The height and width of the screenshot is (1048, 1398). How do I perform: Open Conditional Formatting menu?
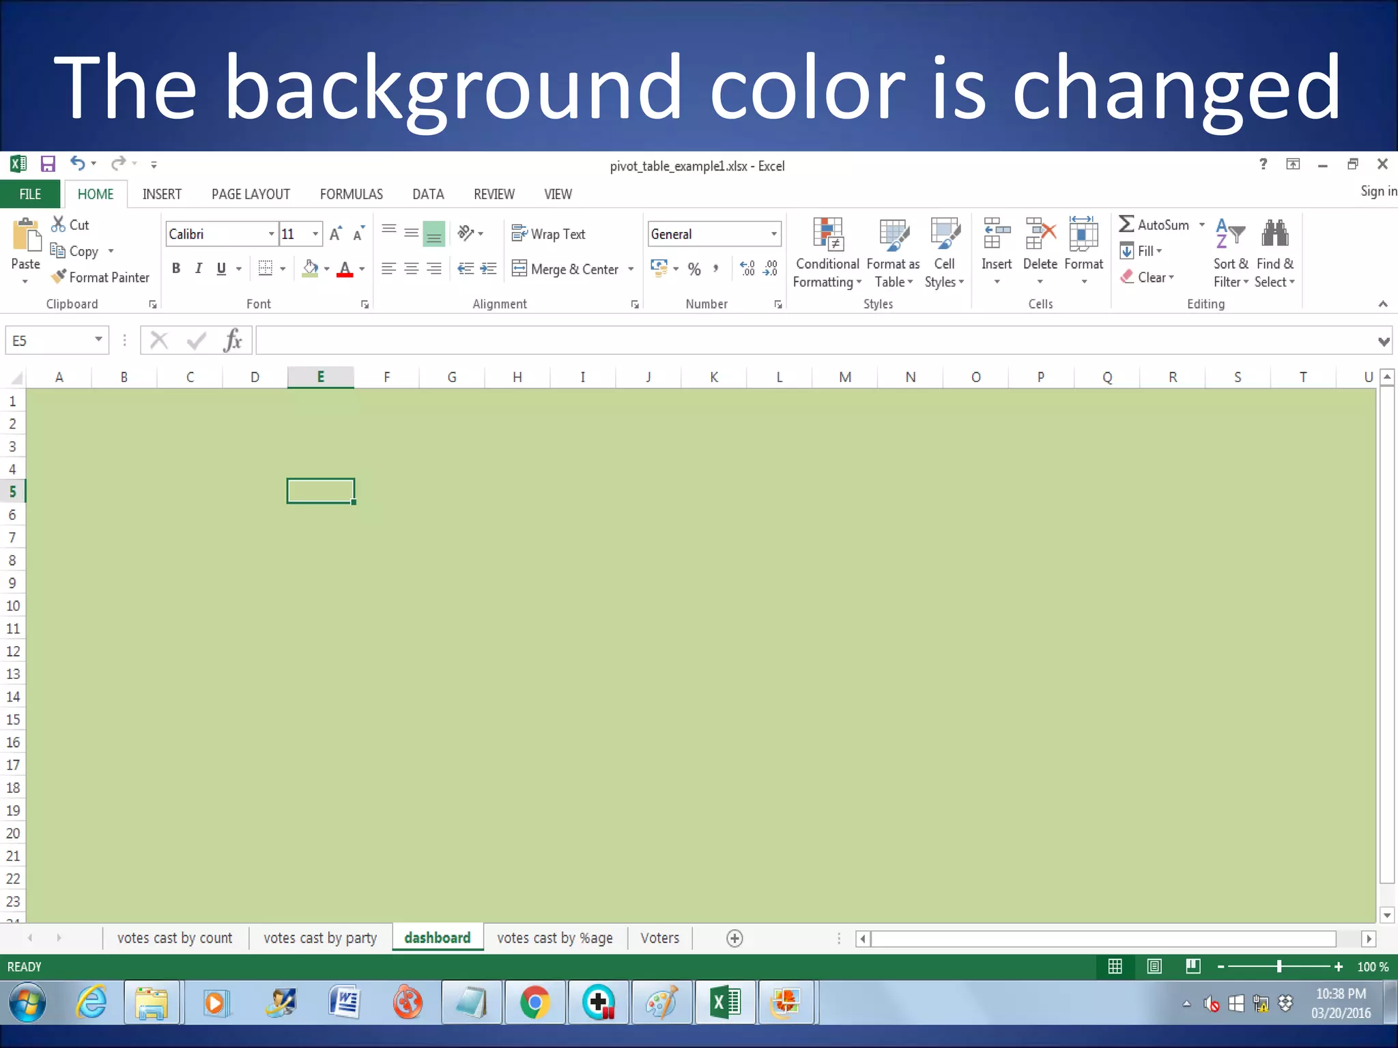[827, 253]
